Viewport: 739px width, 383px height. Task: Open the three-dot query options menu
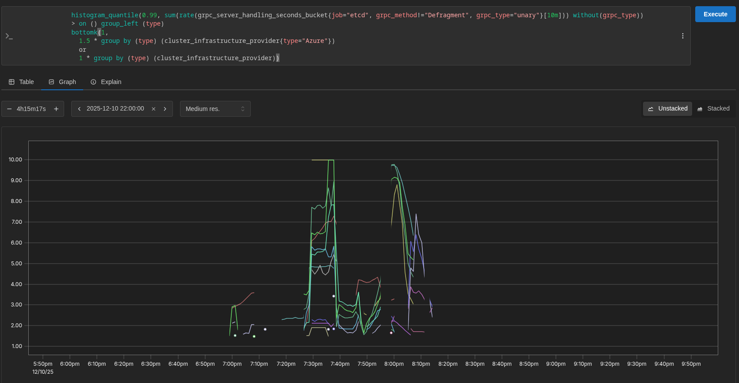tap(682, 36)
